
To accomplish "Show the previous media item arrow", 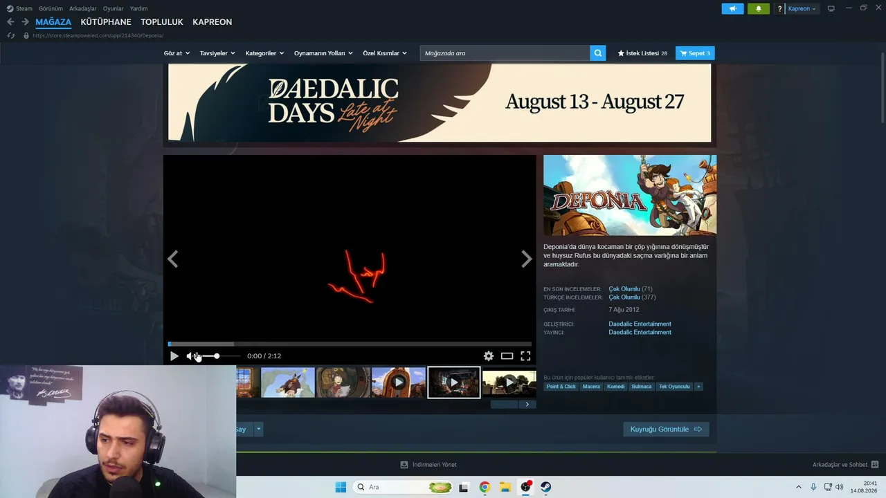I will [x=173, y=259].
